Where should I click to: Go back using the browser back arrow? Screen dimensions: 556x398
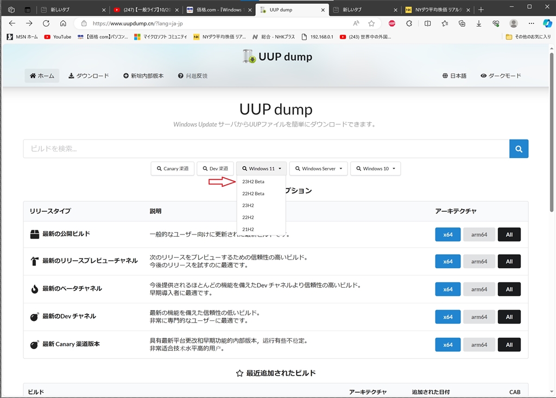[12, 23]
